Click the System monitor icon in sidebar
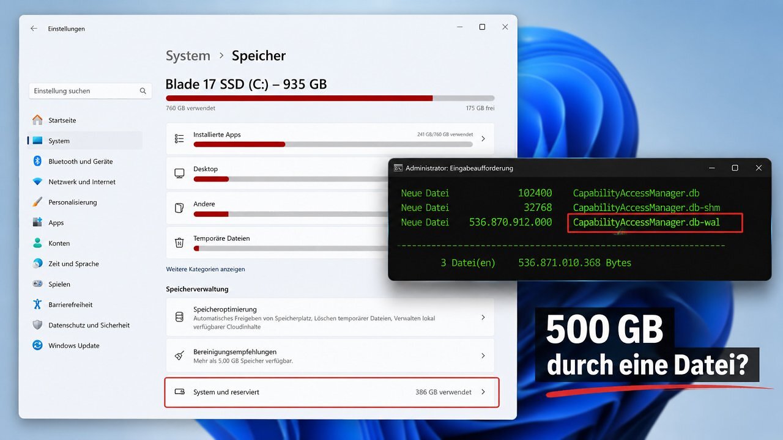The height and width of the screenshot is (440, 783). click(37, 141)
